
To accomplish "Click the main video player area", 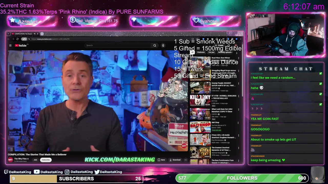I will click(98, 101).
